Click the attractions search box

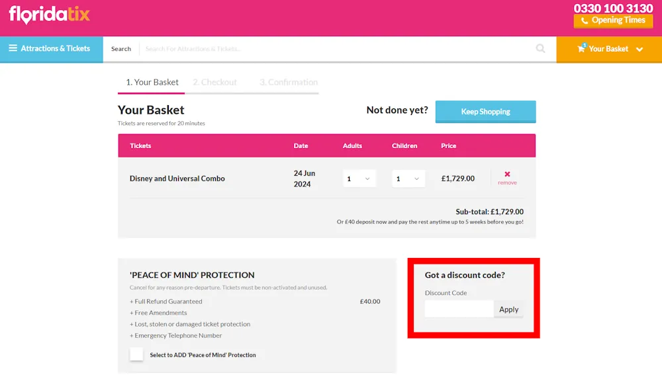coord(338,49)
